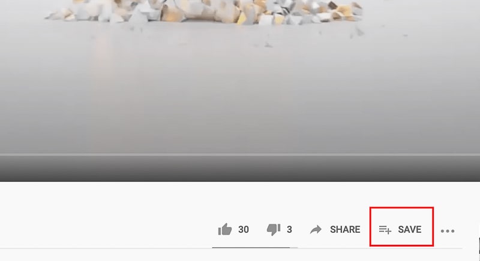Click the scrollbar fragment at right edge
Image resolution: width=480 pixels, height=261 pixels.
pos(479,246)
